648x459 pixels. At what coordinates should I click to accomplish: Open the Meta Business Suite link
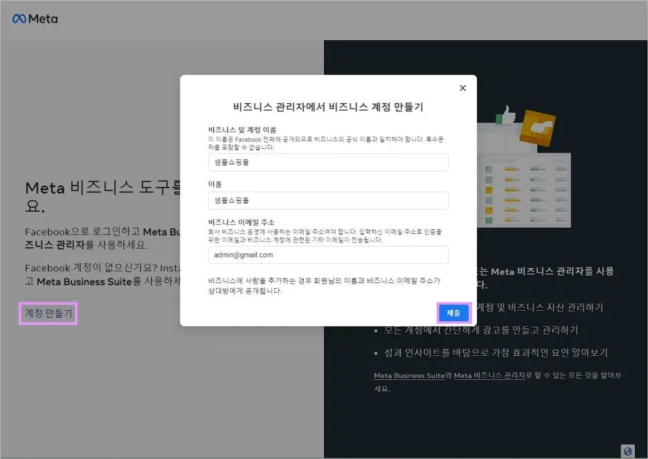(409, 375)
